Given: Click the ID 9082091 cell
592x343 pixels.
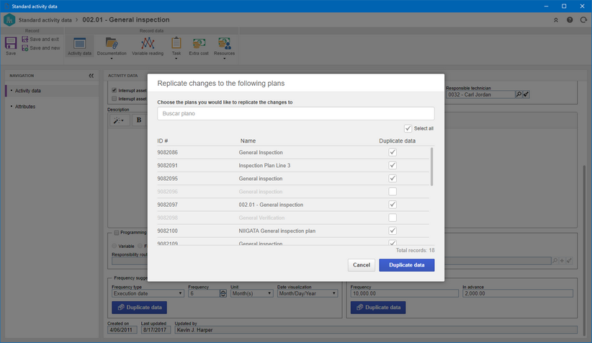Looking at the screenshot, I should [168, 166].
